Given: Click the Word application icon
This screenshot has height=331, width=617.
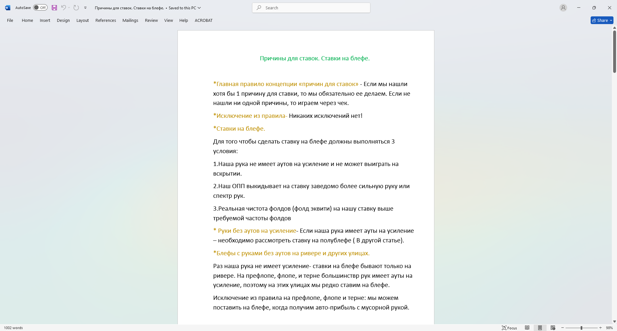Looking at the screenshot, I should [8, 8].
